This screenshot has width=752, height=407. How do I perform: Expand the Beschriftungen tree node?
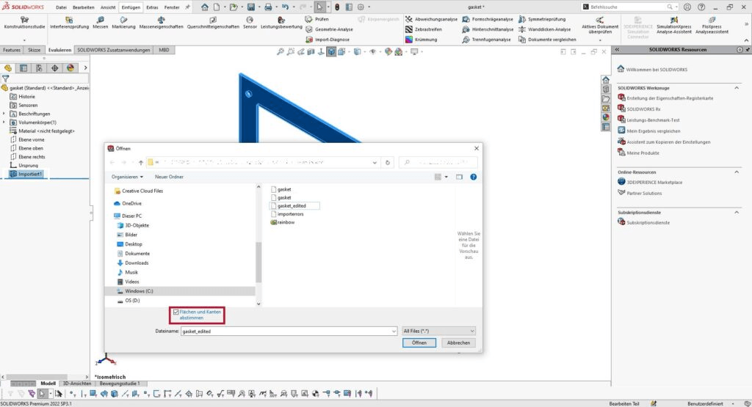pos(4,114)
